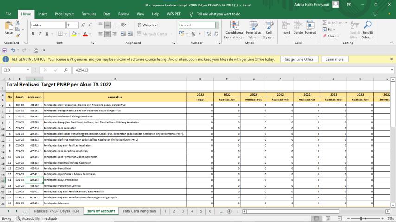Click the Insert Function fx icon

coord(66,70)
